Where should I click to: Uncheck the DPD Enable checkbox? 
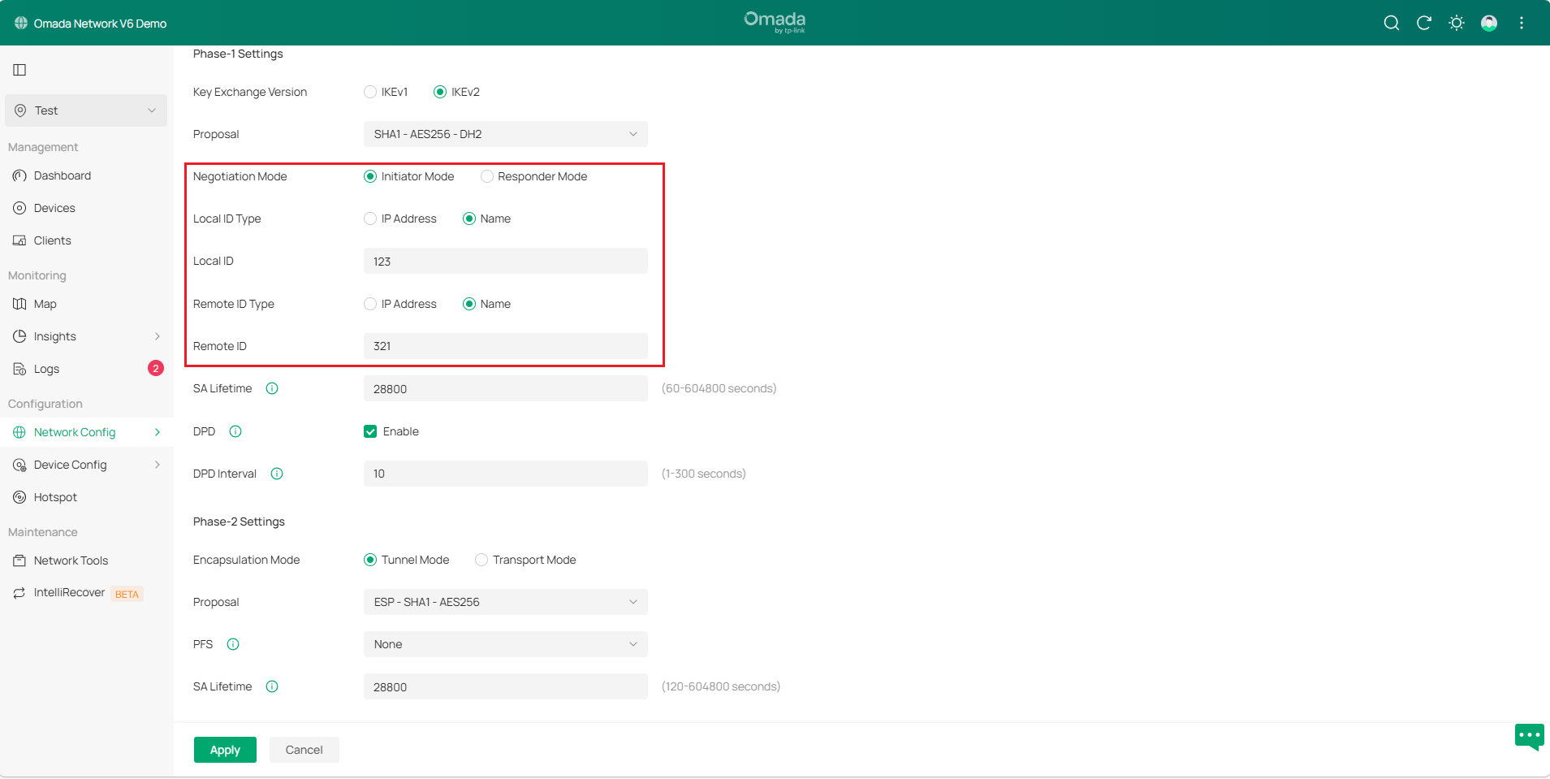click(x=370, y=431)
